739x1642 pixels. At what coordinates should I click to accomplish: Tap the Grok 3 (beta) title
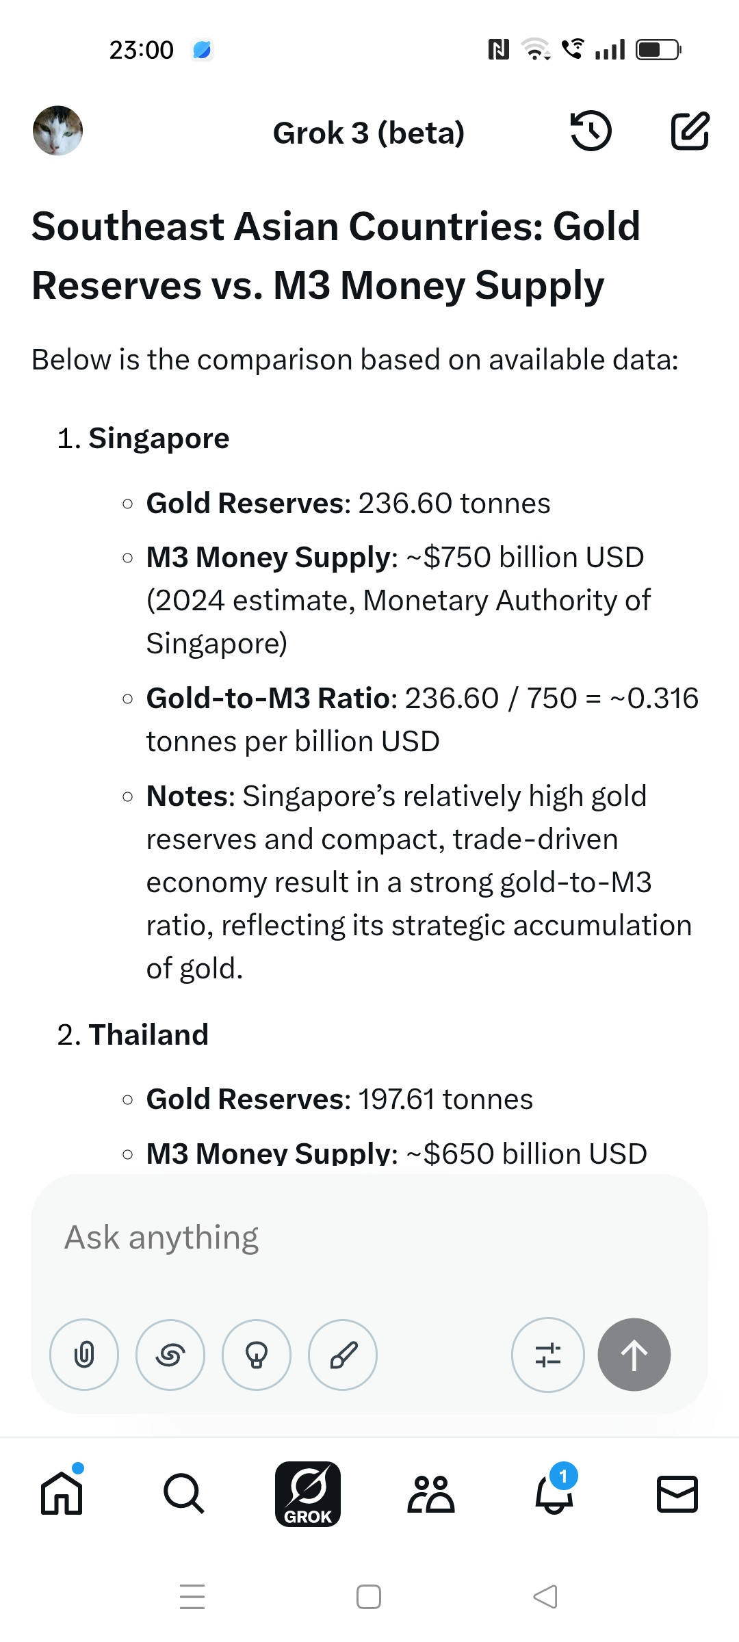tap(369, 133)
